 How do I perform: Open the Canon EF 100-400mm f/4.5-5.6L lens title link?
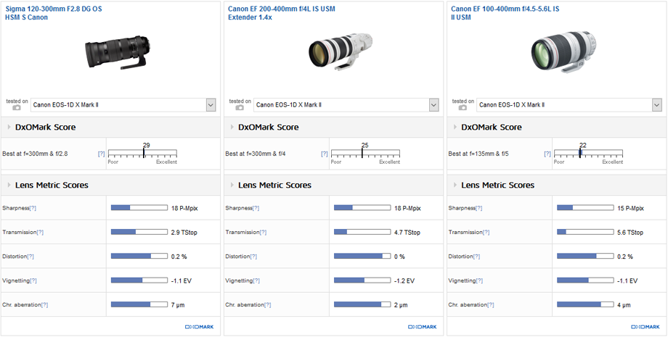pos(505,13)
